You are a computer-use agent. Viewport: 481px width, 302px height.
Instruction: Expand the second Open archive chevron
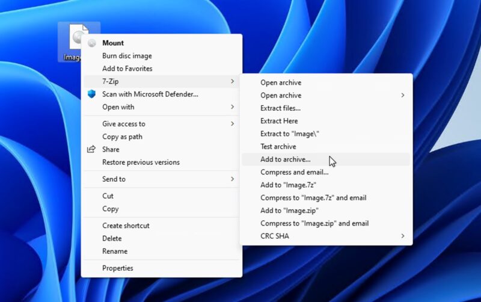(x=403, y=96)
